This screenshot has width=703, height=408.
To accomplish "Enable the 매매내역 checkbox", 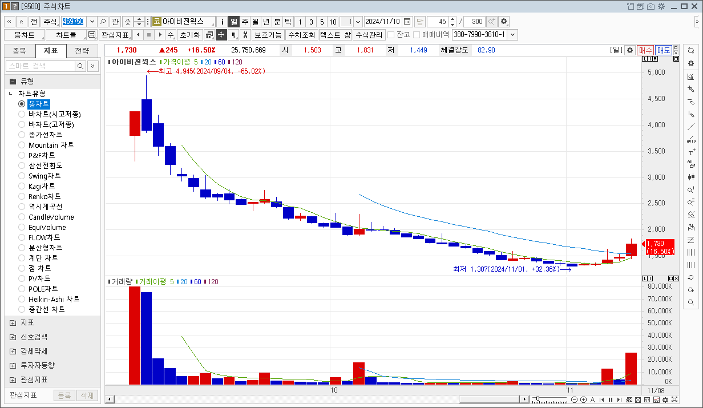I will (x=417, y=35).
